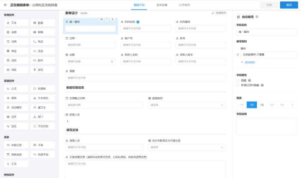The image size is (301, 178).
Task: Click the 收款人名称 text input
Action: click(x=146, y=61)
